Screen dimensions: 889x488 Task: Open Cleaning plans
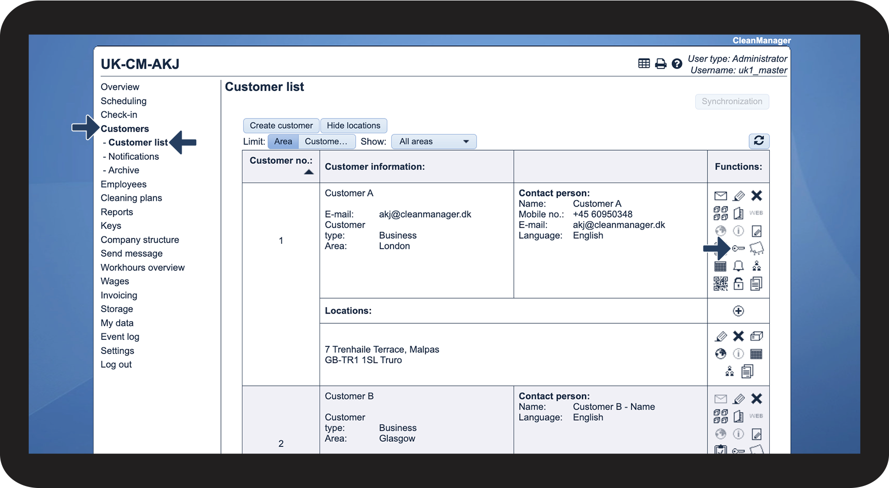coord(131,198)
